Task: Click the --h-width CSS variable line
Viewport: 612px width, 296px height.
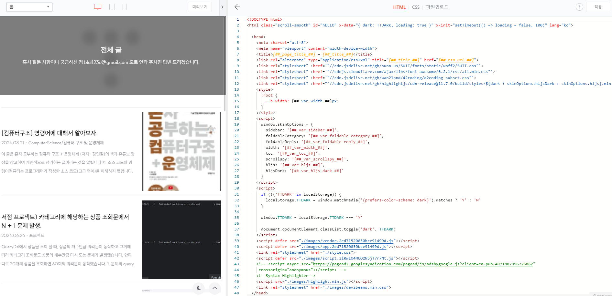Action: point(302,101)
